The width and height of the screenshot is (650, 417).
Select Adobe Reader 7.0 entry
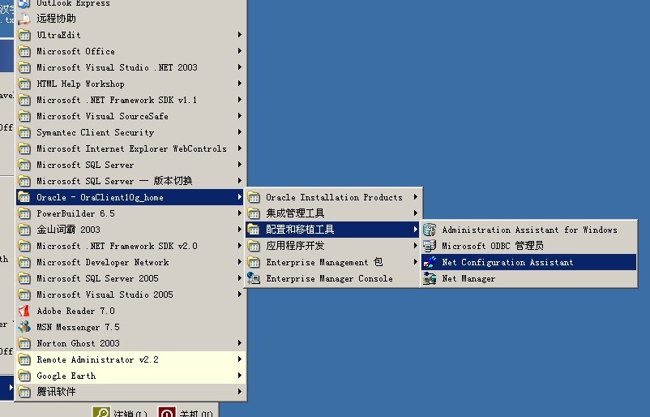130,311
